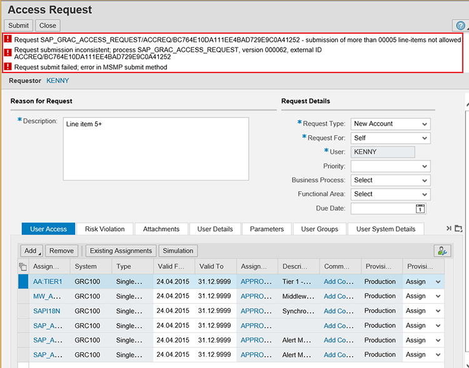Open the tab list folder icon
This screenshot has height=368, width=469.
pos(458,229)
